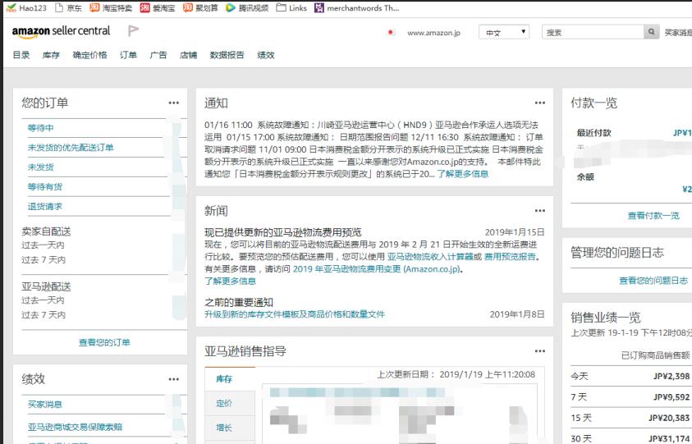Click into the 搜索 search field
The height and width of the screenshot is (444, 692).
(593, 32)
